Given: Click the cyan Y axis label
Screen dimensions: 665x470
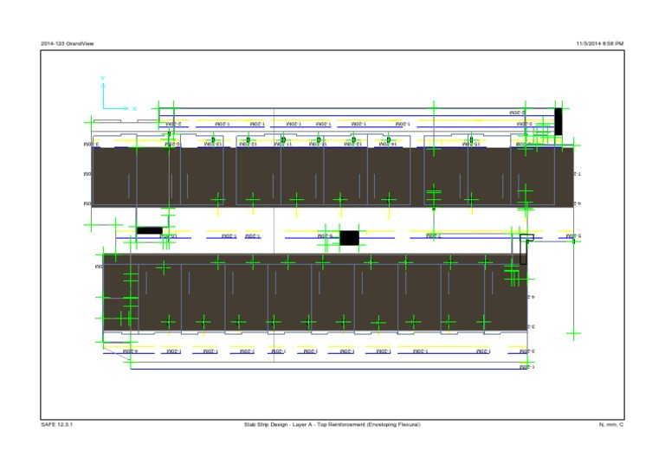Looking at the screenshot, I should click(x=102, y=79).
